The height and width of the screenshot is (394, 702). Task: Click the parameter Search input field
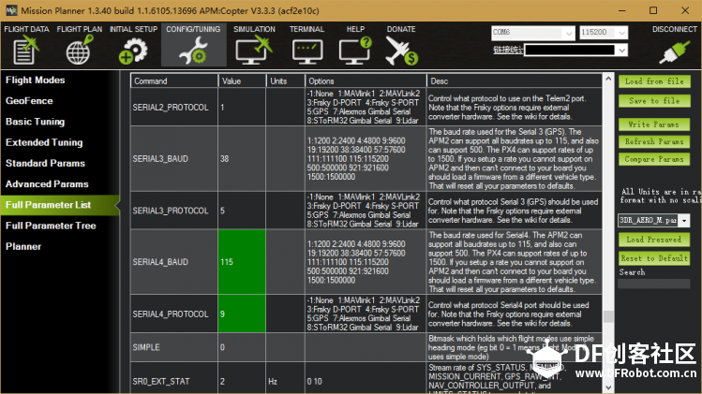click(653, 284)
